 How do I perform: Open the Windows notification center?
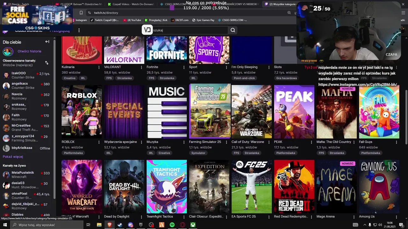click(401, 225)
